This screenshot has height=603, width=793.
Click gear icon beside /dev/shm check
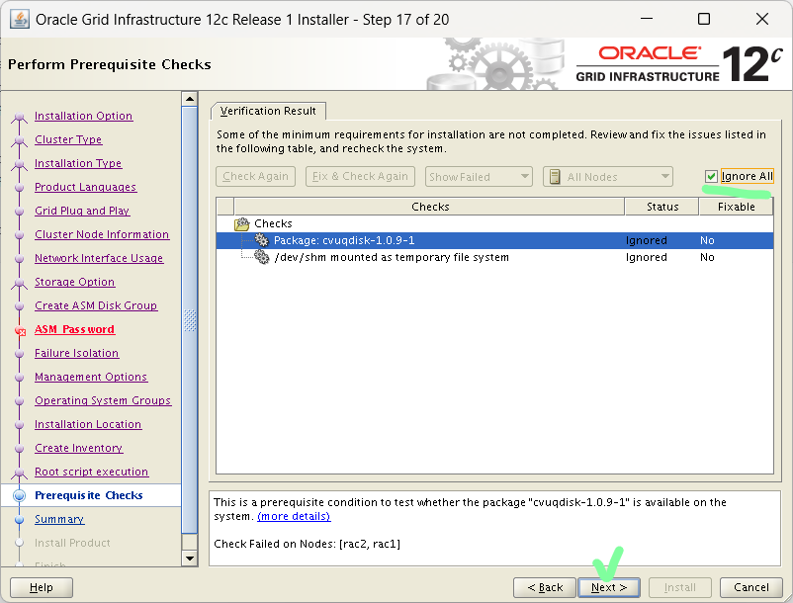pyautogui.click(x=261, y=257)
